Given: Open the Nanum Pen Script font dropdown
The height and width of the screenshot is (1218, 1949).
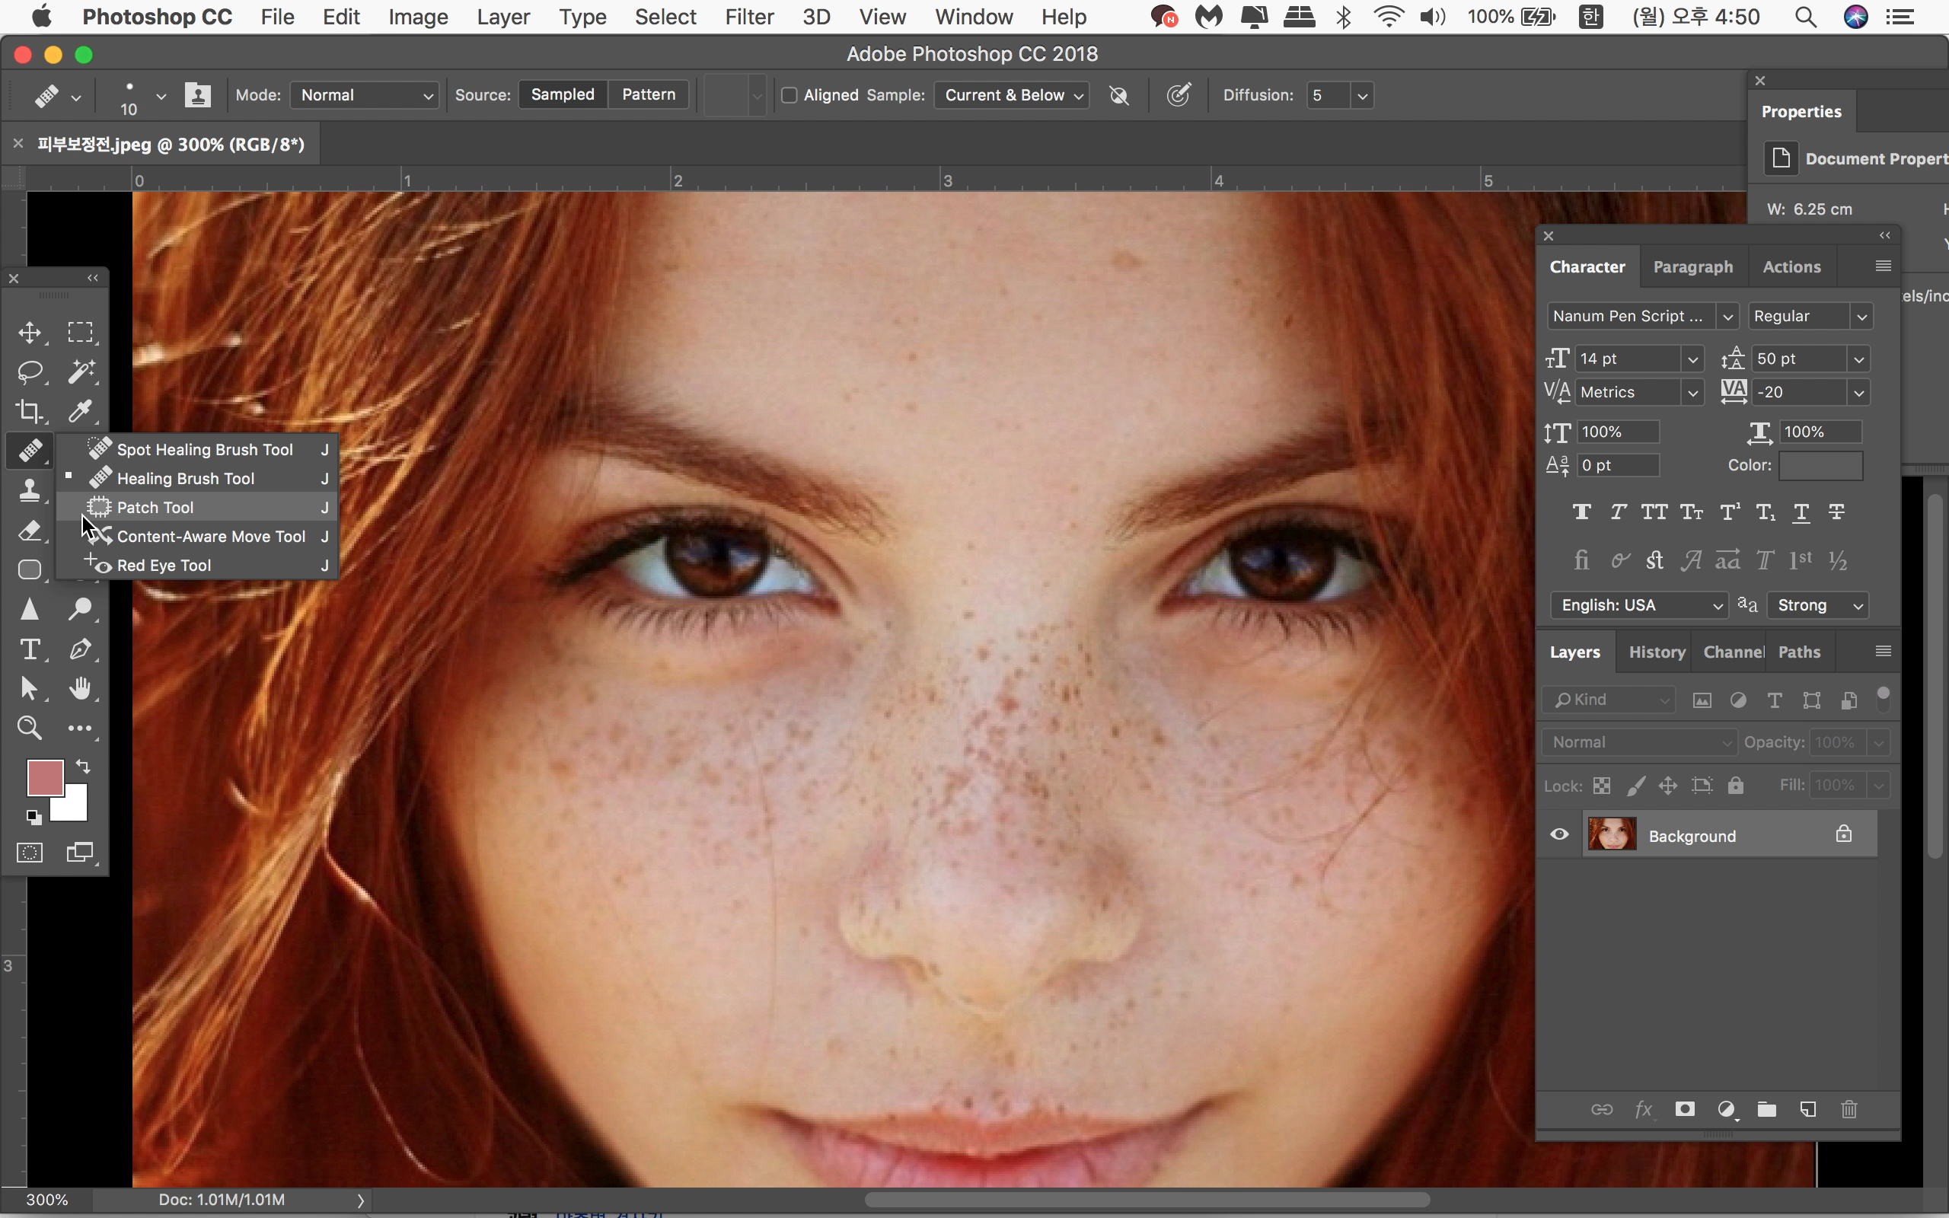Looking at the screenshot, I should coord(1726,317).
